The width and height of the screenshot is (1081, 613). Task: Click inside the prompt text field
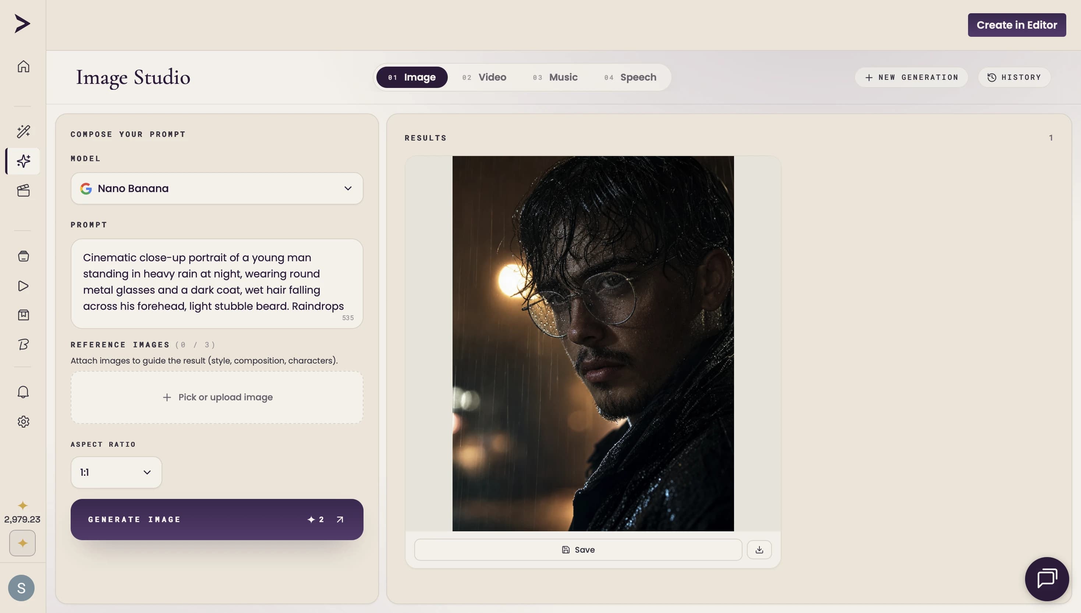[217, 283]
